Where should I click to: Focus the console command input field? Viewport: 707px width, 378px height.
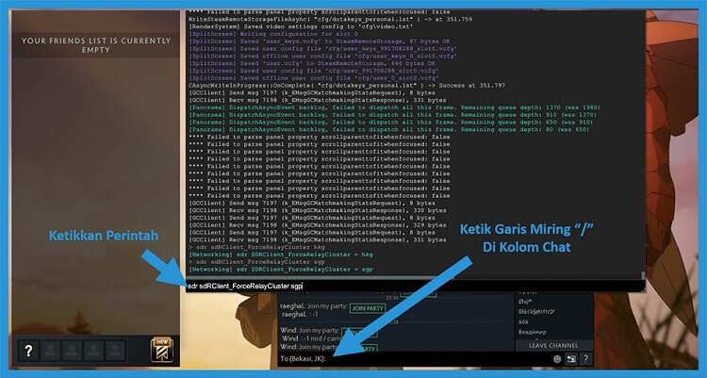coord(415,286)
